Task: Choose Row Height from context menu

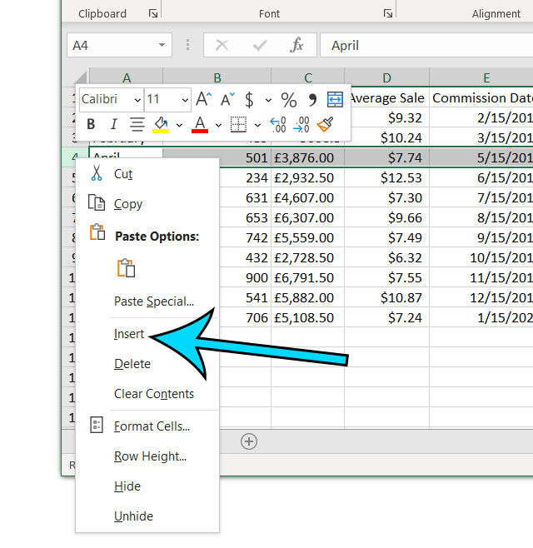Action: tap(147, 456)
